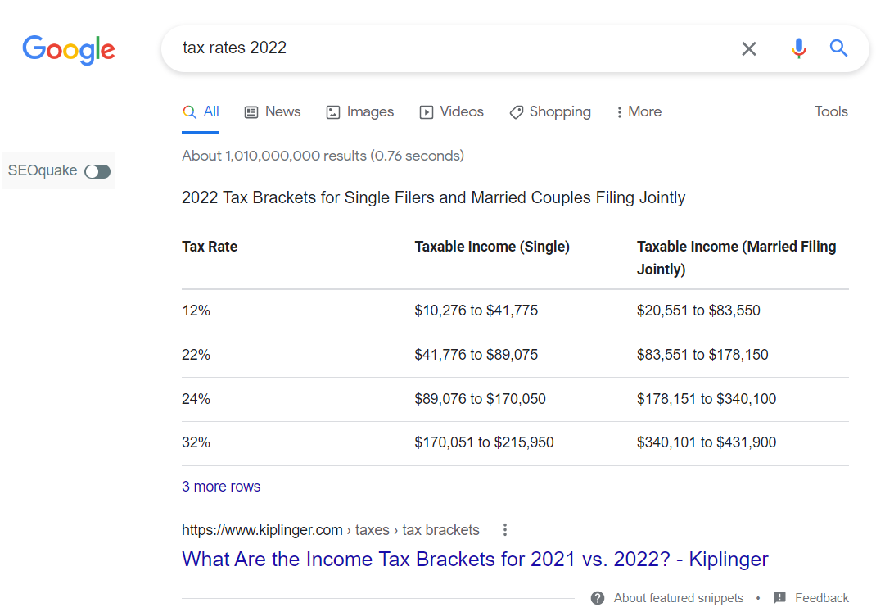Open the More search categories menu
This screenshot has height=612, width=876.
coord(639,111)
